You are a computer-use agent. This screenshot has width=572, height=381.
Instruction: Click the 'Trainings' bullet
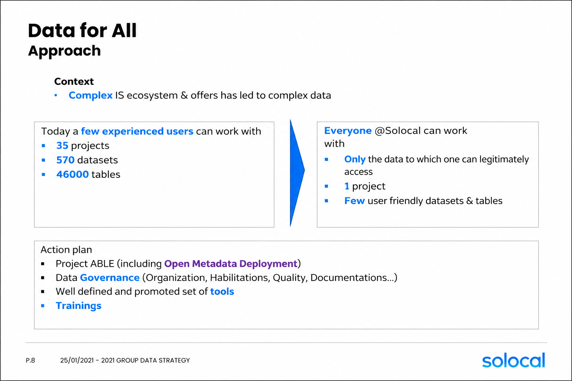coord(79,306)
